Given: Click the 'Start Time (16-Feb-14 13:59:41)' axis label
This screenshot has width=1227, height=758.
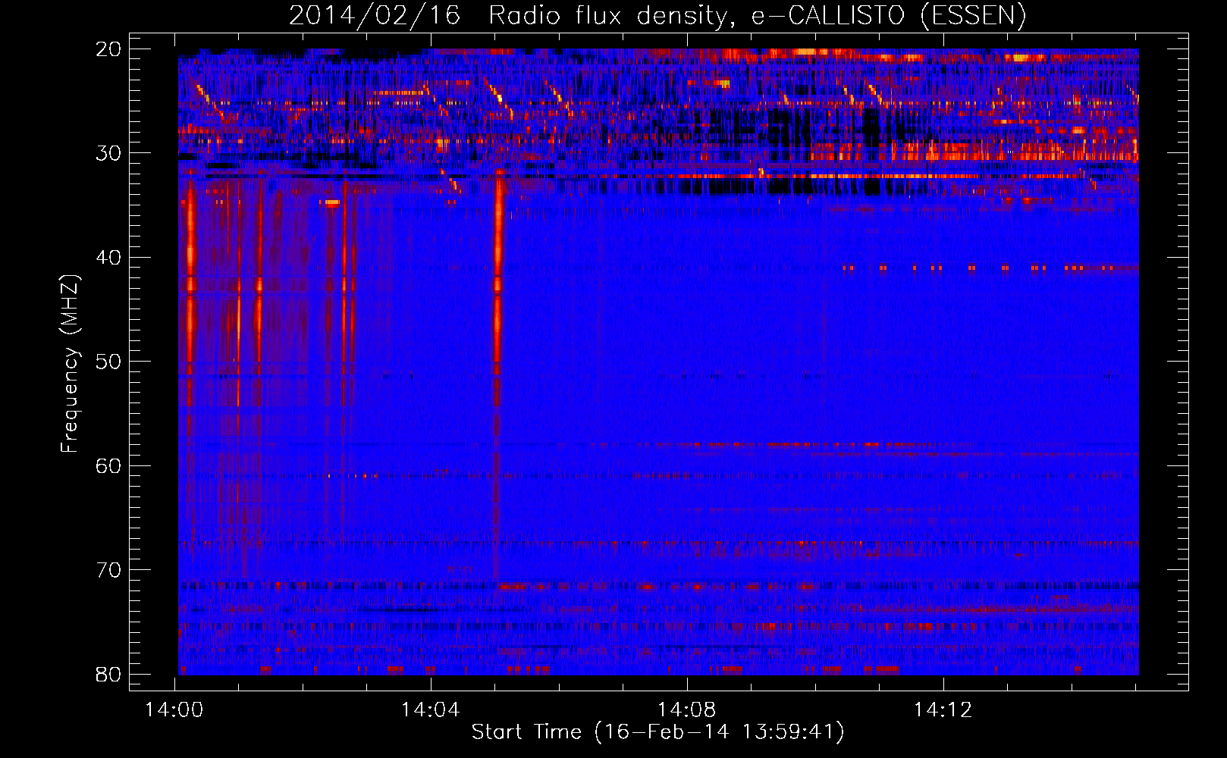Looking at the screenshot, I should (657, 732).
